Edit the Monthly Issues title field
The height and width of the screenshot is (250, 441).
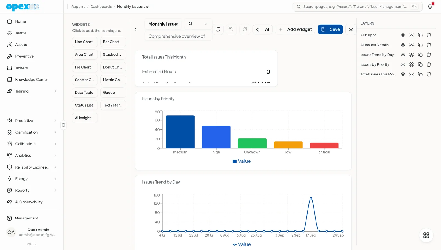163,24
